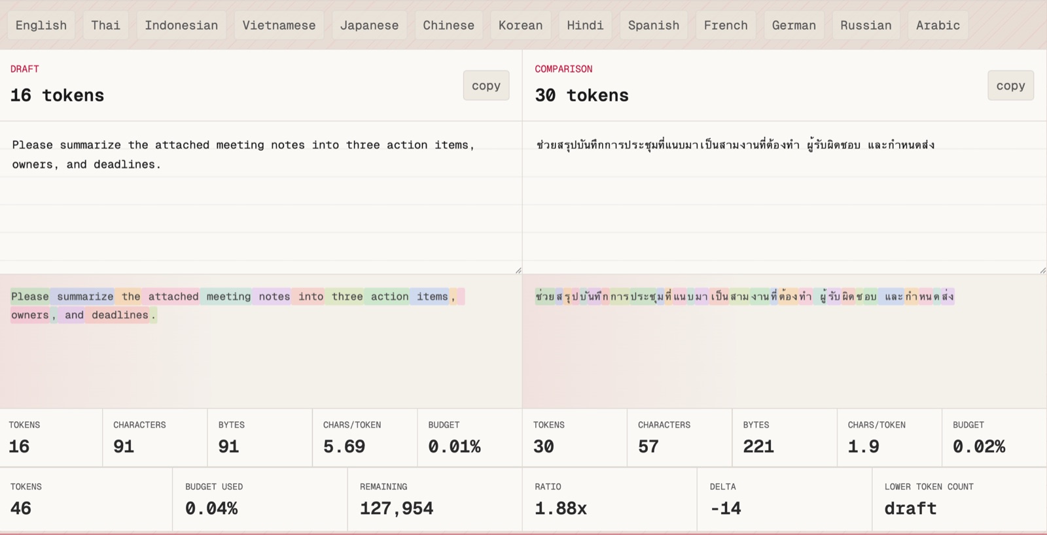This screenshot has width=1047, height=535.
Task: Click the draft budget value 0.01%
Action: pos(454,446)
